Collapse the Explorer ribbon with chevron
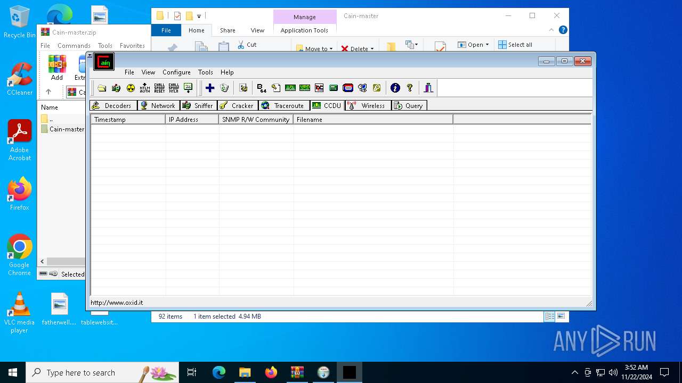Viewport: 682px width, 383px height. (x=551, y=30)
